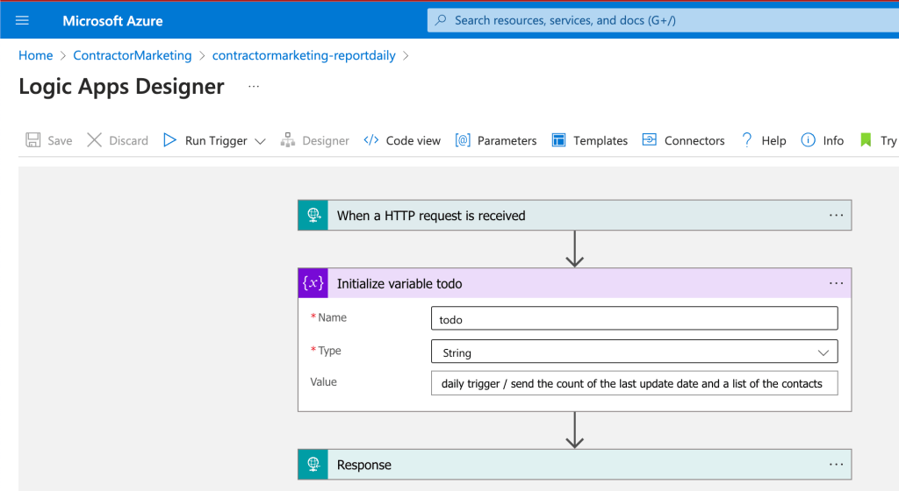Click the Run Trigger play icon

point(169,140)
